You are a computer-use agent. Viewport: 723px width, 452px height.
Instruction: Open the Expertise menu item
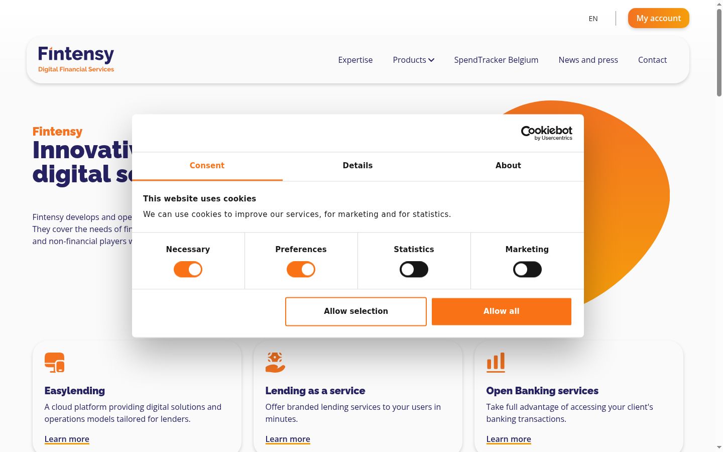355,60
